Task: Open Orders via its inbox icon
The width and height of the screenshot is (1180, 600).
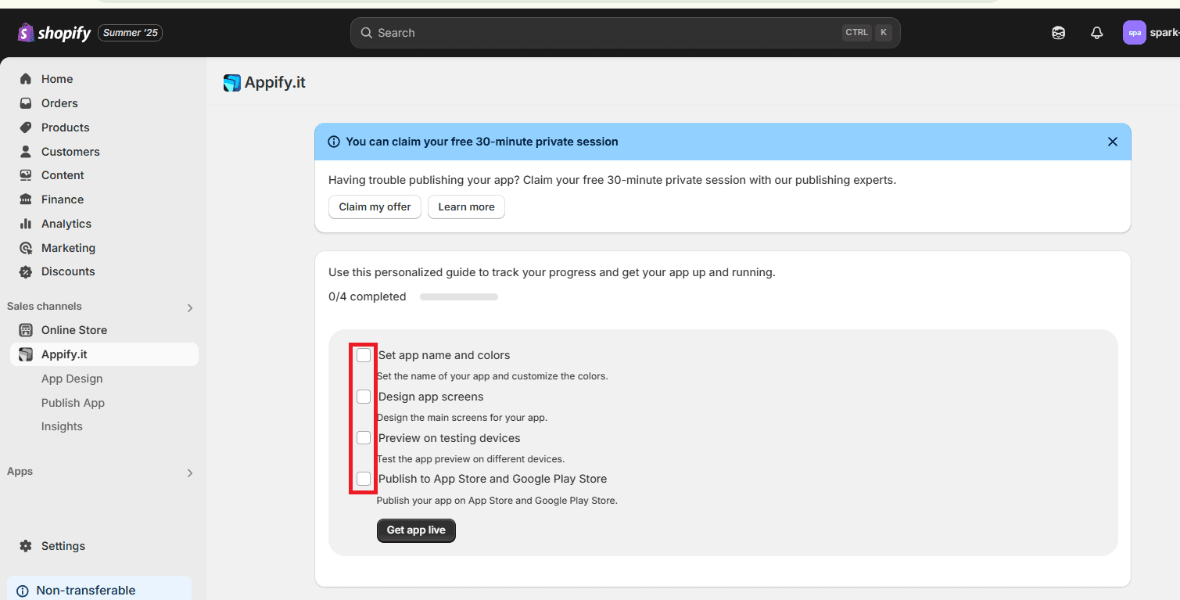Action: 26,103
